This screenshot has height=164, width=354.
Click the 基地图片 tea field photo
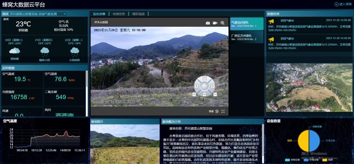(125, 144)
